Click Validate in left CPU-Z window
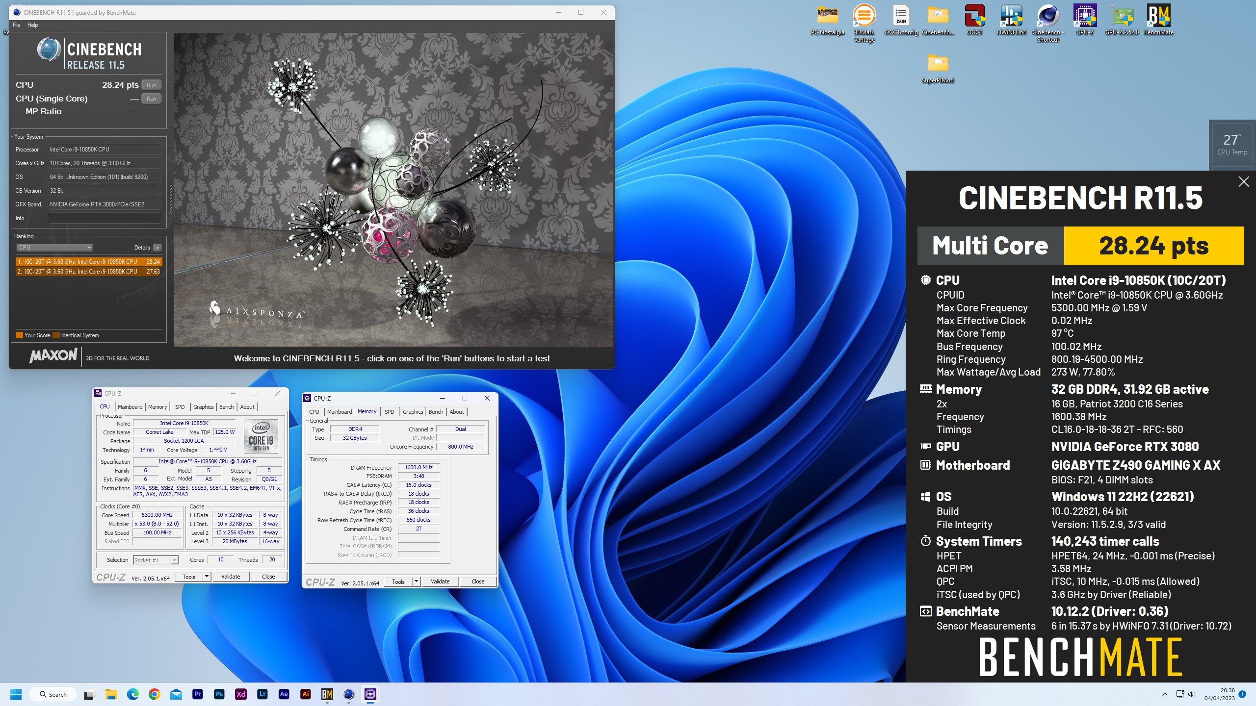The width and height of the screenshot is (1256, 706). click(231, 577)
